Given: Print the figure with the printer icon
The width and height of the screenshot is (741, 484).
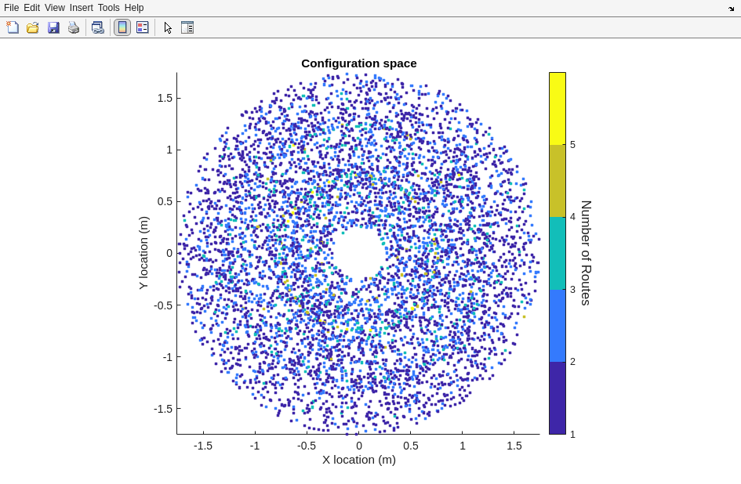Looking at the screenshot, I should 74,27.
